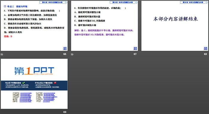Click the chapter header banner on slide 46
The image size is (209, 114).
point(53,2)
